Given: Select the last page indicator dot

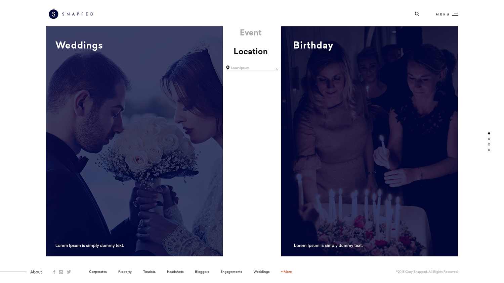Looking at the screenshot, I should [489, 150].
